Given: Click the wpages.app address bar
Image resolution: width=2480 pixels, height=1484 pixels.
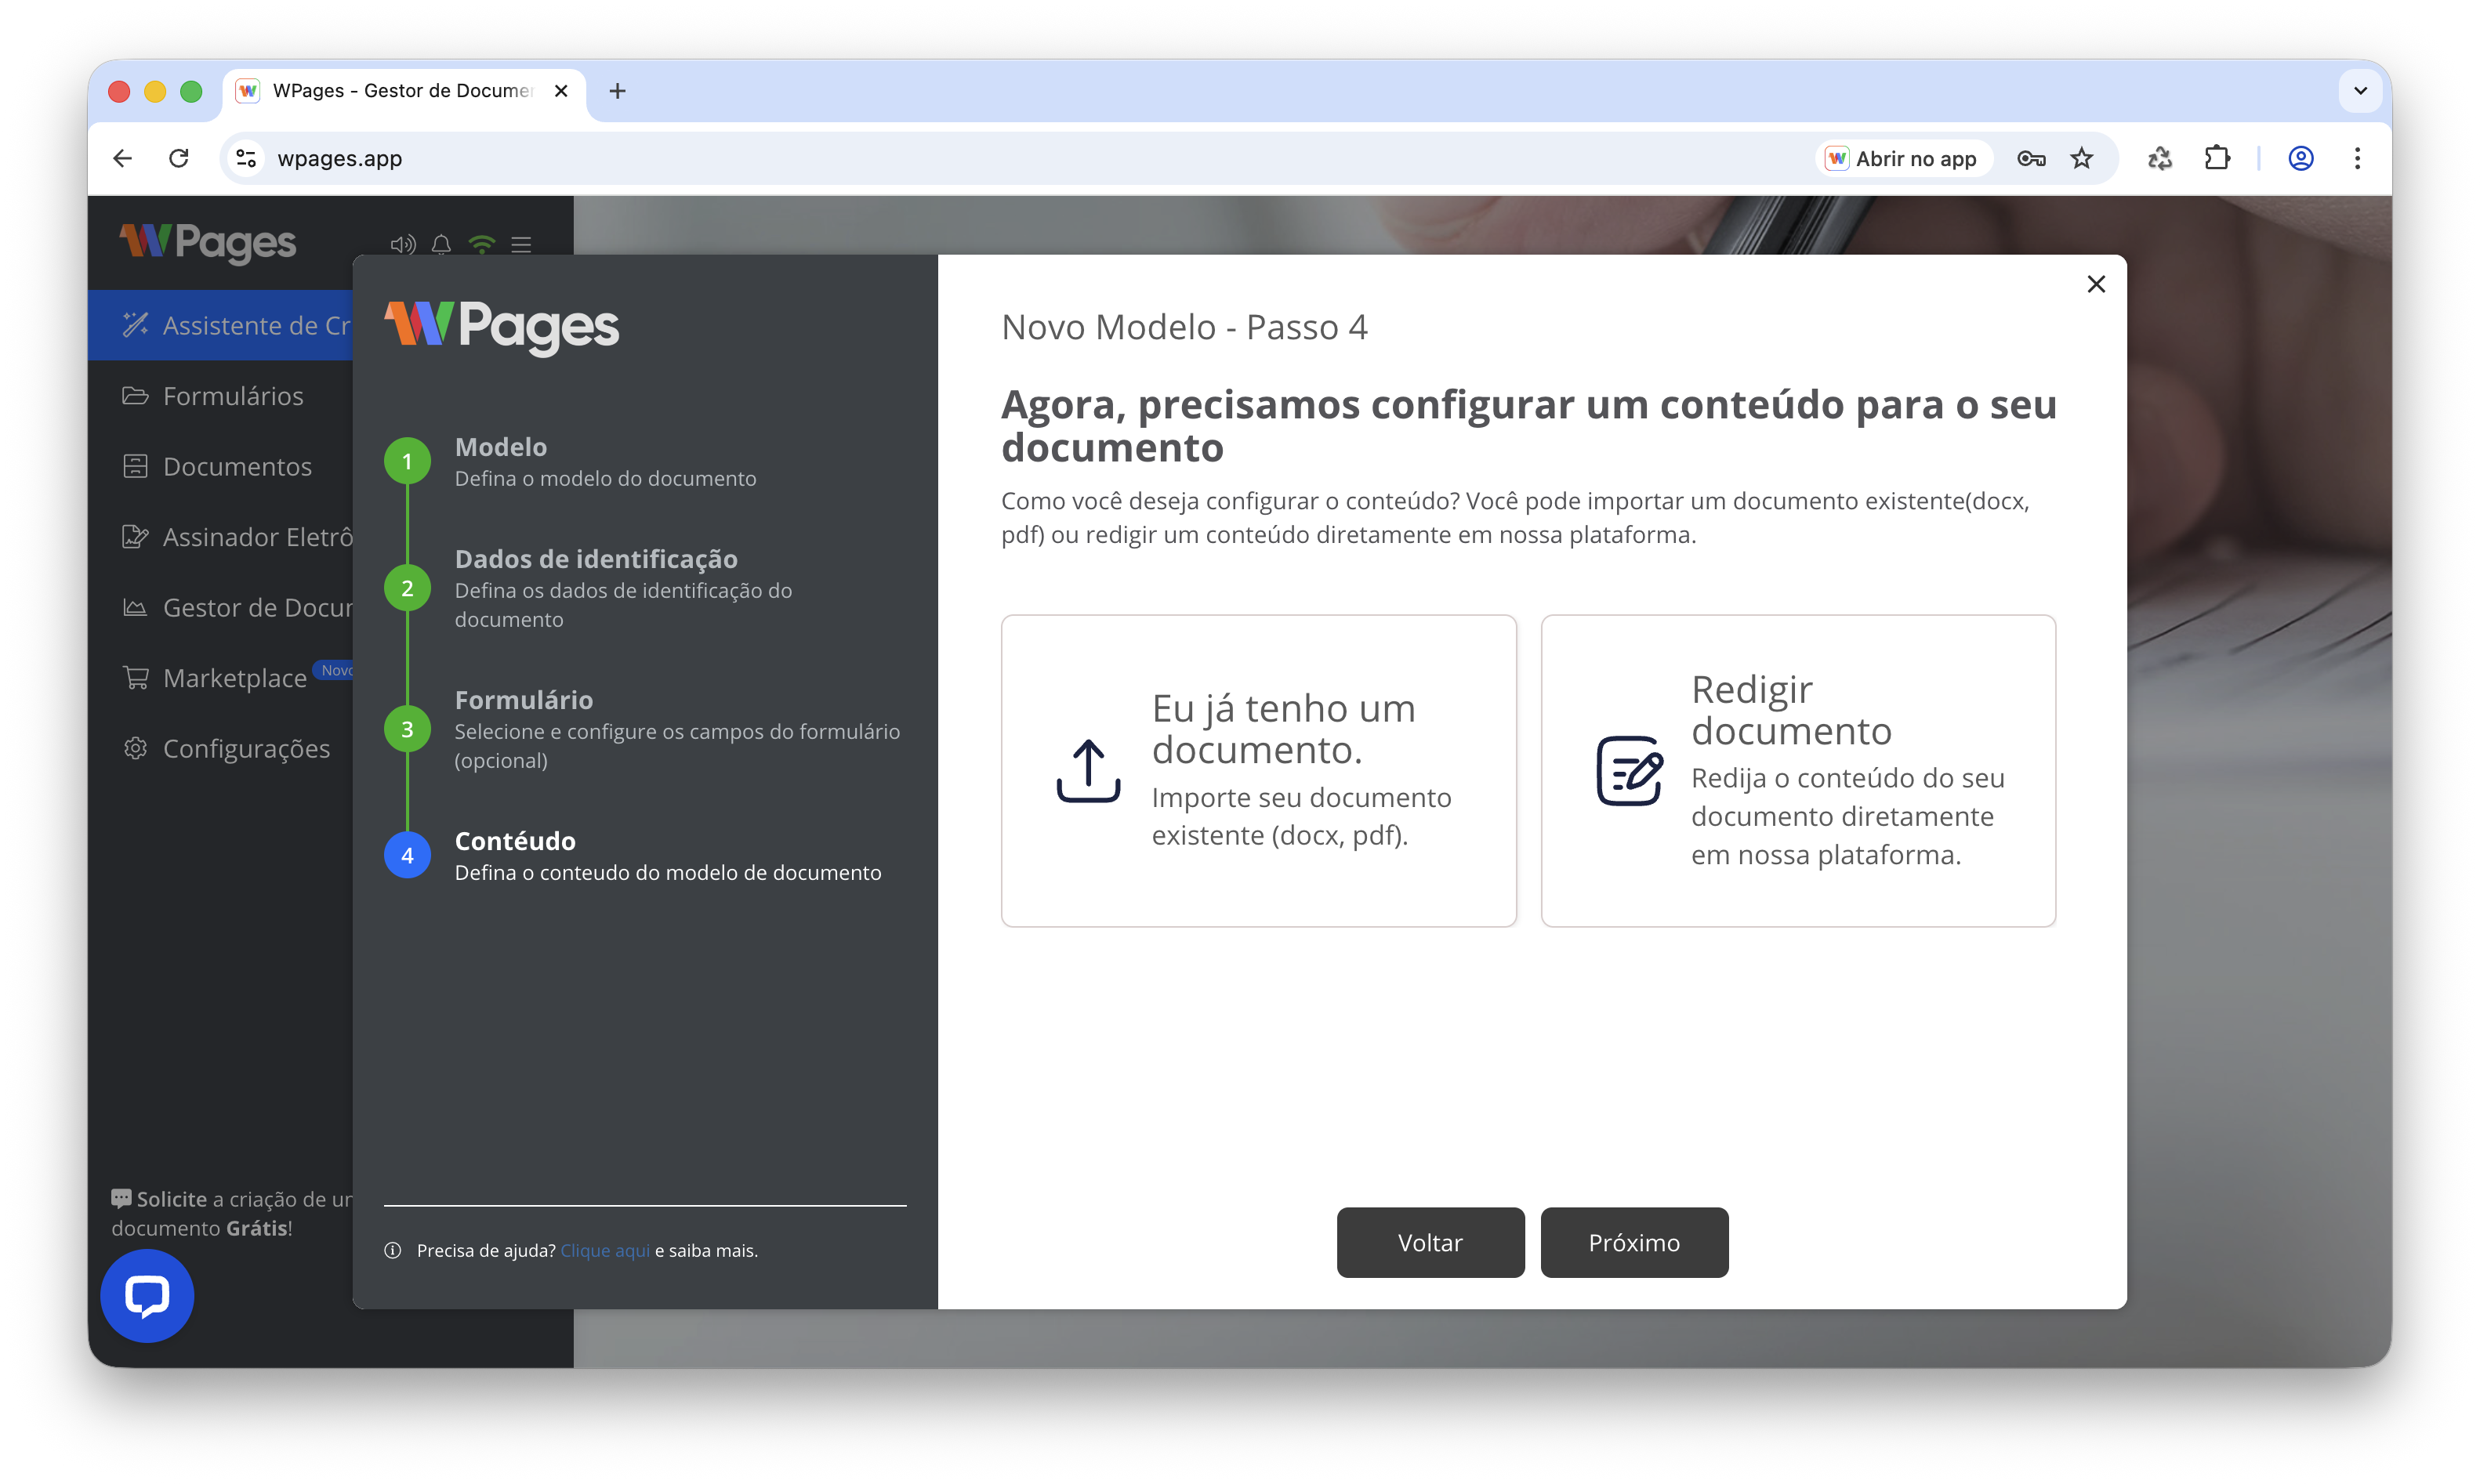Looking at the screenshot, I should [339, 158].
